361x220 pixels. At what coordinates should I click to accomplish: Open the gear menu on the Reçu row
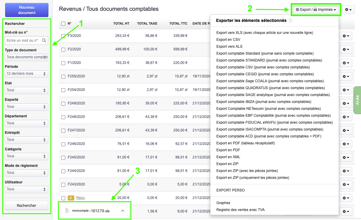(x=345, y=198)
